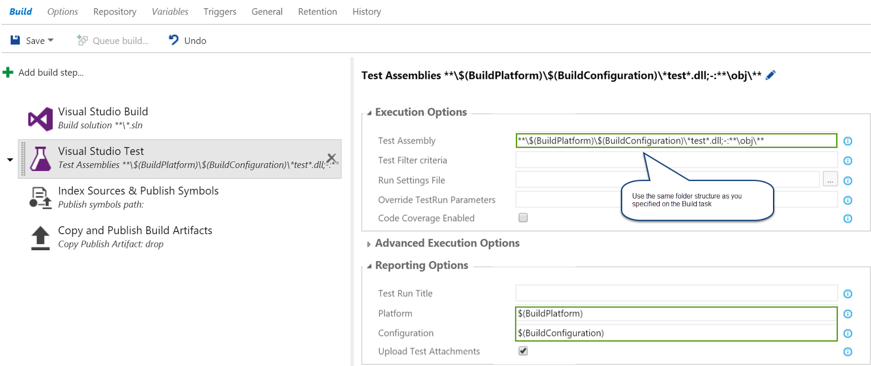Click the green plus Add build step icon
Screen dimensions: 871x366
click(x=8, y=72)
